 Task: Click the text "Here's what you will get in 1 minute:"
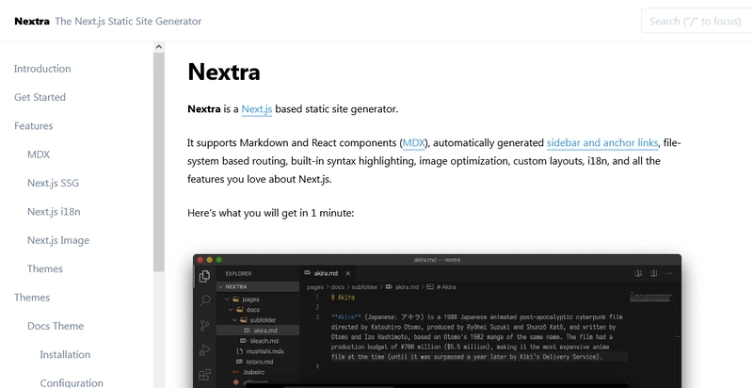click(x=270, y=213)
